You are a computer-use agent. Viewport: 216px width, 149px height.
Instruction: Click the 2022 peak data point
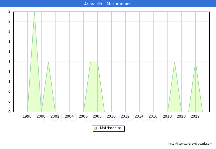[x=195, y=62]
